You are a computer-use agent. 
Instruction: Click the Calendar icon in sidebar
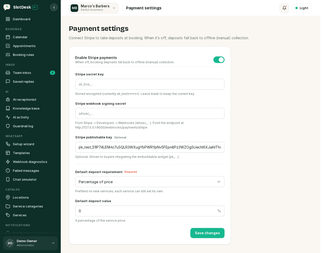pyautogui.click(x=8, y=37)
